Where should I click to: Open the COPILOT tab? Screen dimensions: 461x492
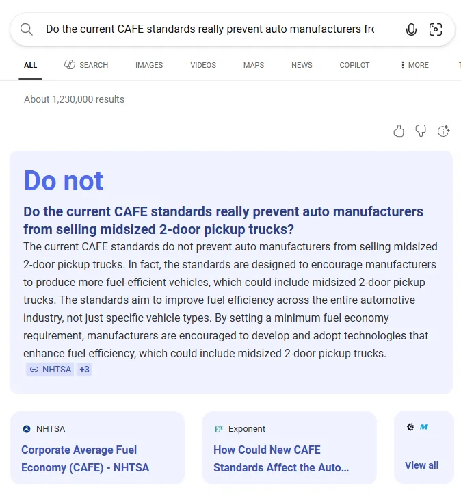tap(354, 65)
